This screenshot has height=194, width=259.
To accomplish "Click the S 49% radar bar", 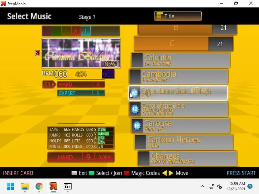I will (104, 129).
